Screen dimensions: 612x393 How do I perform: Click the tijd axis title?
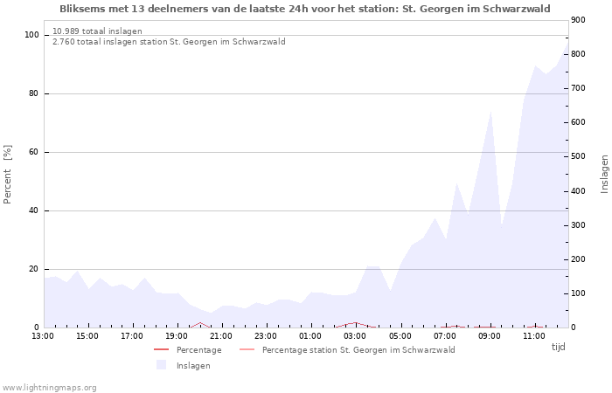(558, 347)
